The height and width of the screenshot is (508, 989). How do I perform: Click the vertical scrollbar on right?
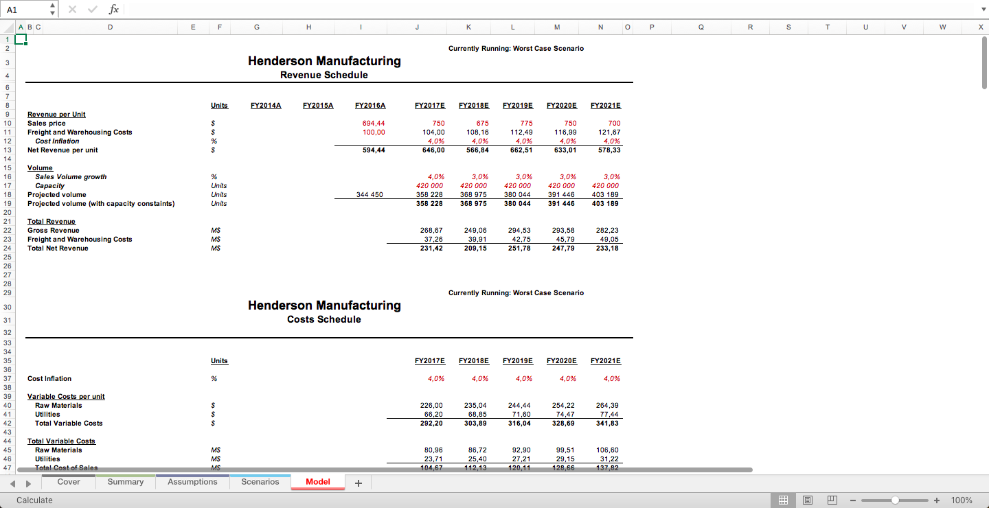pos(984,62)
